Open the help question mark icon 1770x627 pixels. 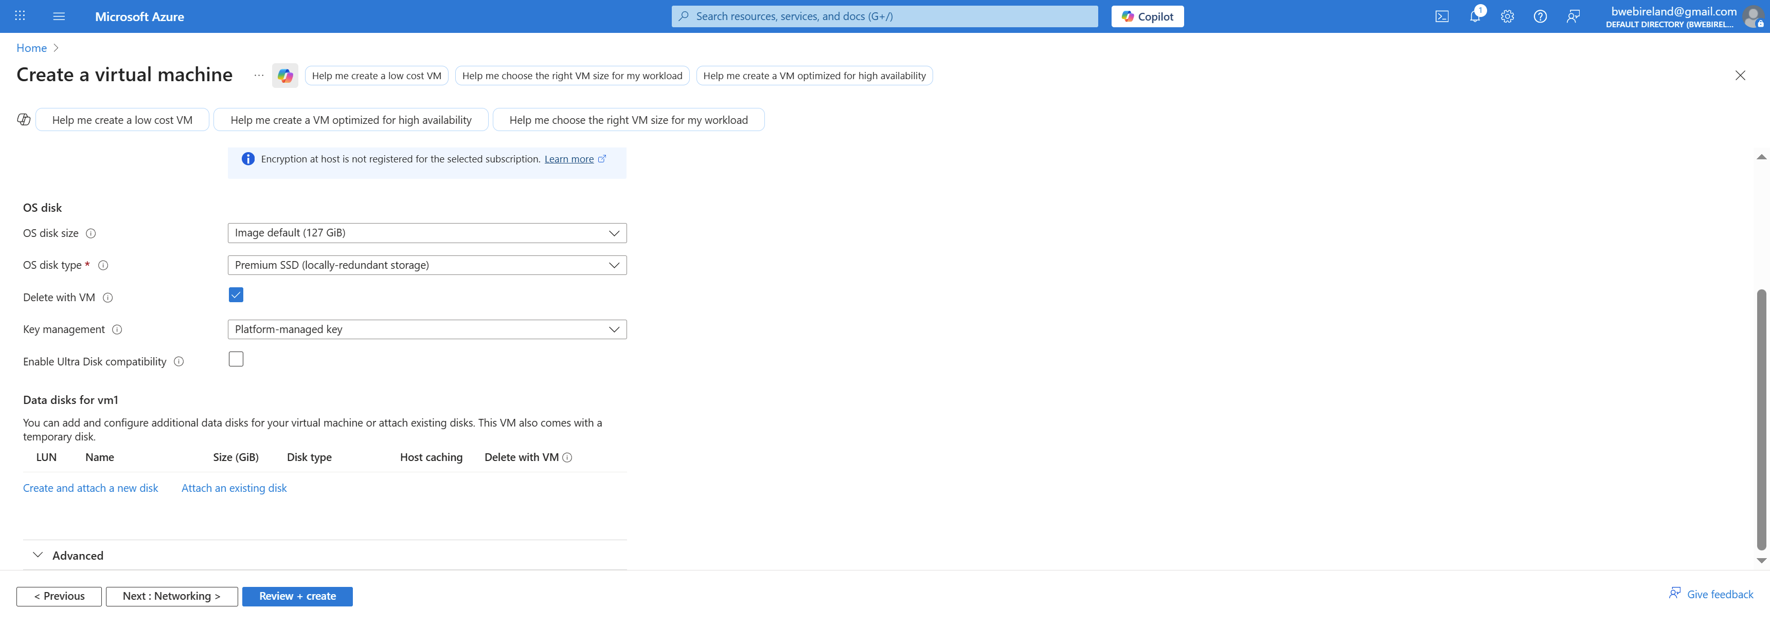(x=1540, y=16)
